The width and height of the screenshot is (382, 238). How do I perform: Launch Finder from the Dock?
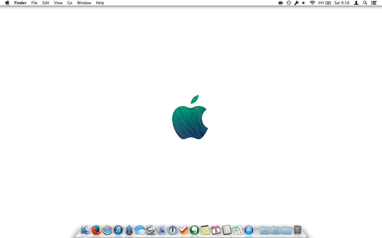[x=86, y=230]
